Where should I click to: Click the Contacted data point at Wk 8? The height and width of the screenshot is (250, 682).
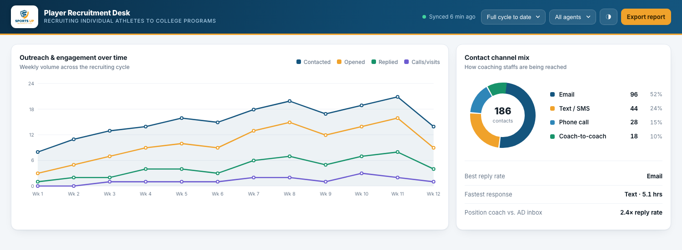[290, 101]
